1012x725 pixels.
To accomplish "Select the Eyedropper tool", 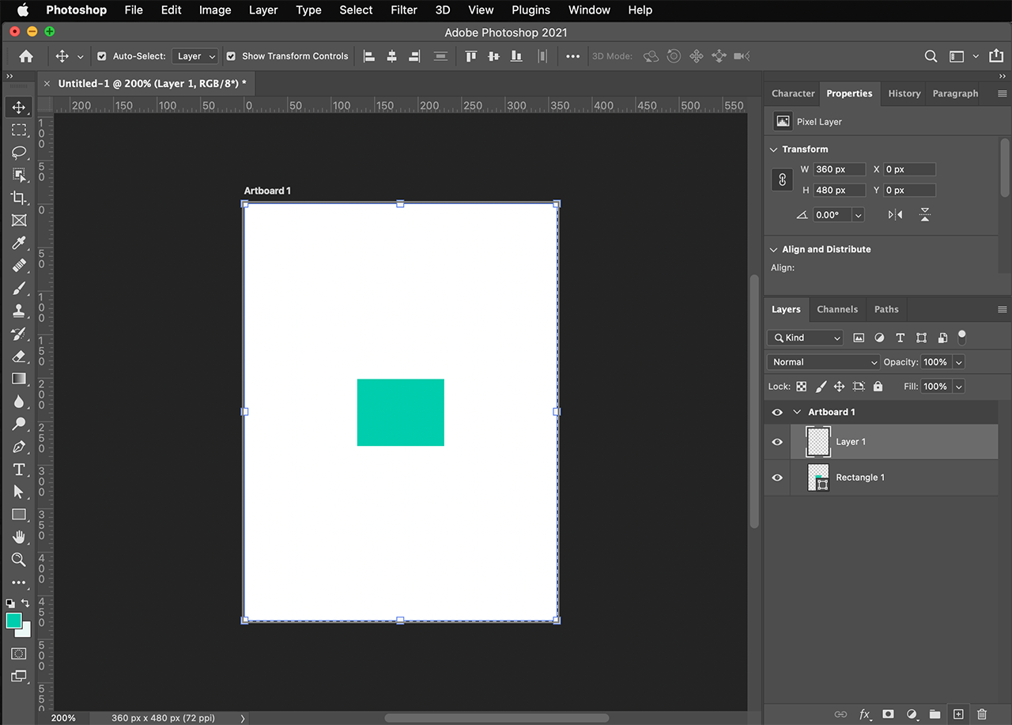I will point(19,243).
